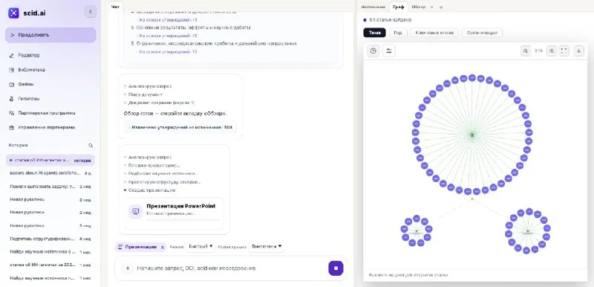Click the scid.ai logo icon
This screenshot has height=287, width=594.
click(13, 13)
